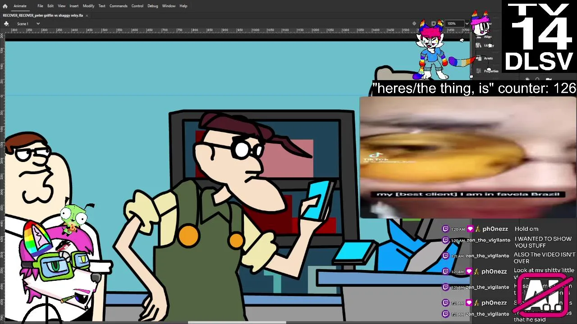Open the Commands menu
Image resolution: width=577 pixels, height=324 pixels.
click(119, 6)
